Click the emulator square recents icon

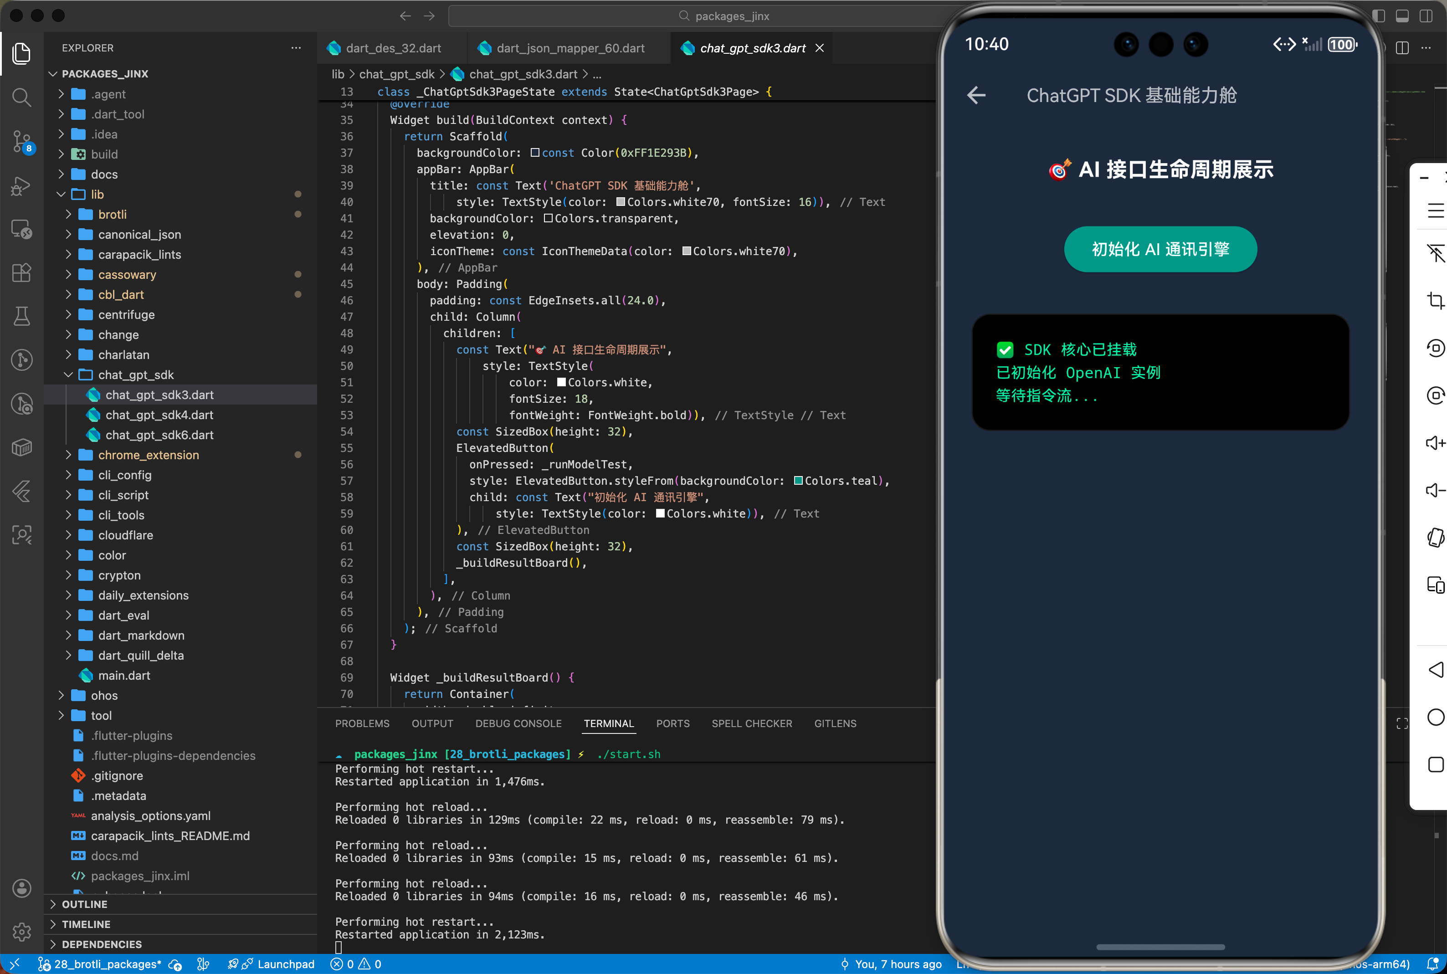click(x=1435, y=764)
